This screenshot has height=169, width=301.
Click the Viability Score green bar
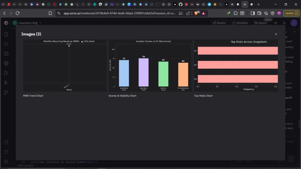point(163,74)
